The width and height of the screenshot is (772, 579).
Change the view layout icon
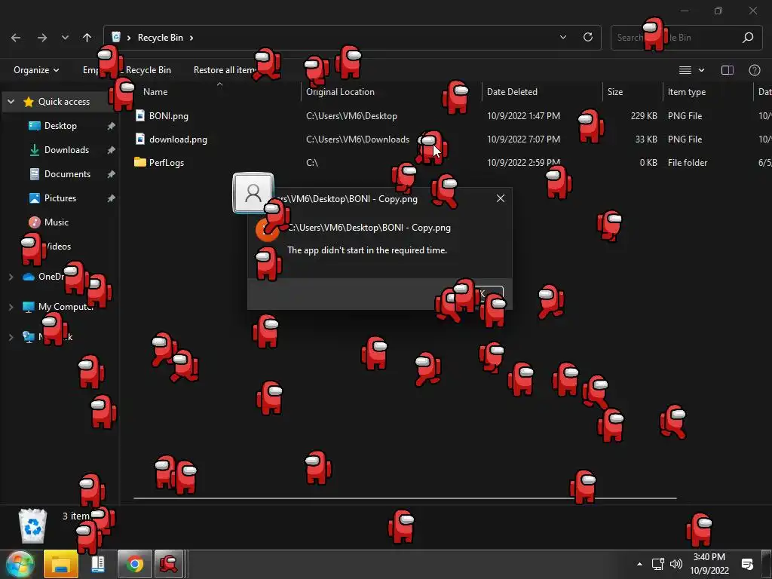[685, 70]
